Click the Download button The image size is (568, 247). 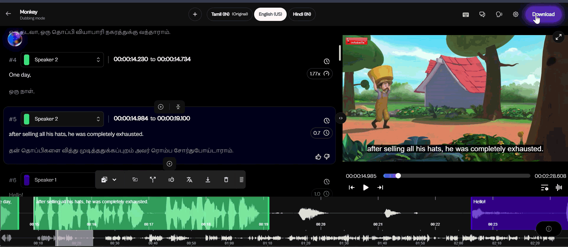tap(543, 14)
